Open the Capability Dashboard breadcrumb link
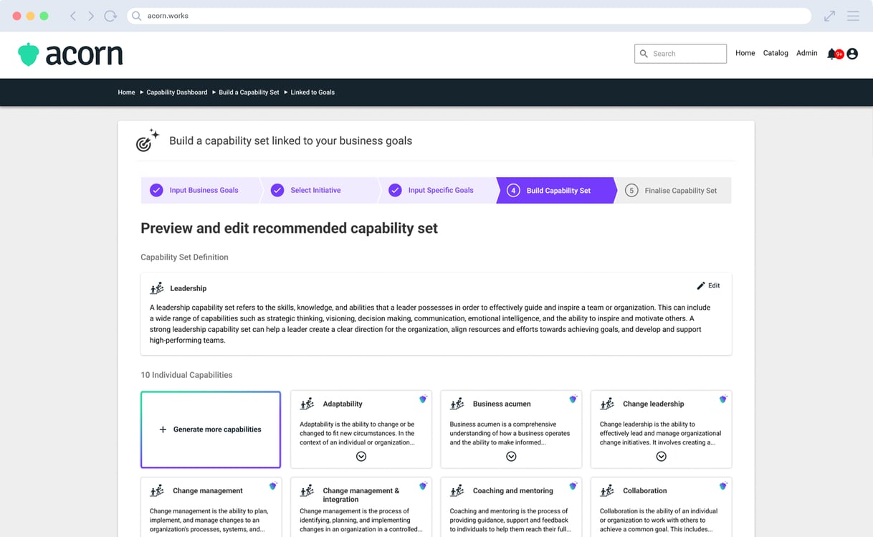This screenshot has width=873, height=537. click(176, 92)
